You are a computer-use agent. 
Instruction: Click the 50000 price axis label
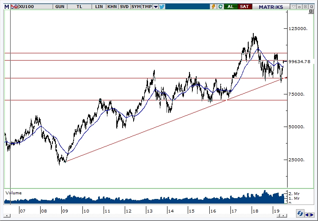[296, 127]
